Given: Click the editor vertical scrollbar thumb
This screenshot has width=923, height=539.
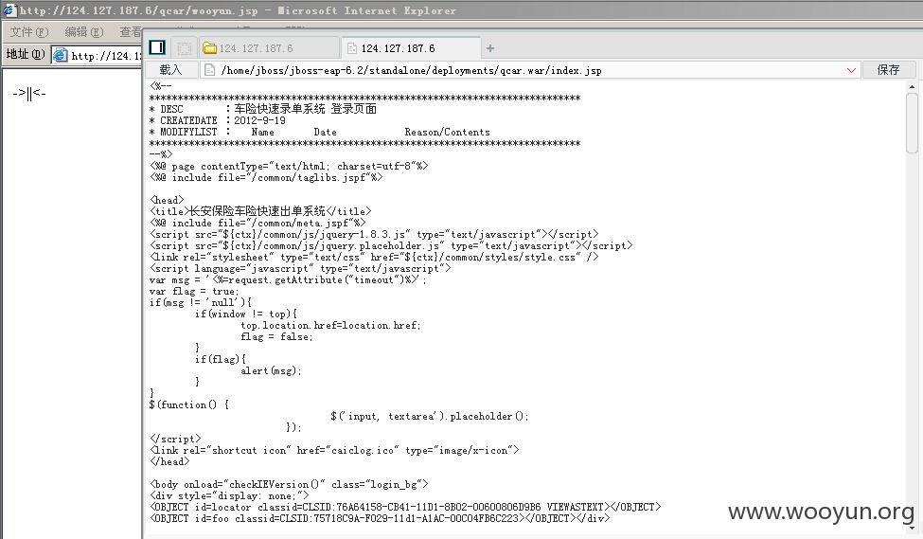Looking at the screenshot, I should [x=912, y=122].
